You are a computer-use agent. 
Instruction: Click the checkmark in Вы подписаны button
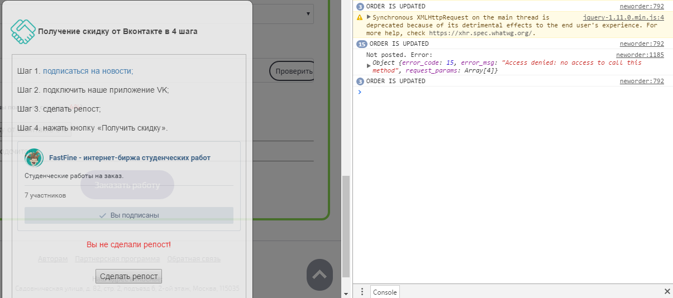pyautogui.click(x=103, y=215)
